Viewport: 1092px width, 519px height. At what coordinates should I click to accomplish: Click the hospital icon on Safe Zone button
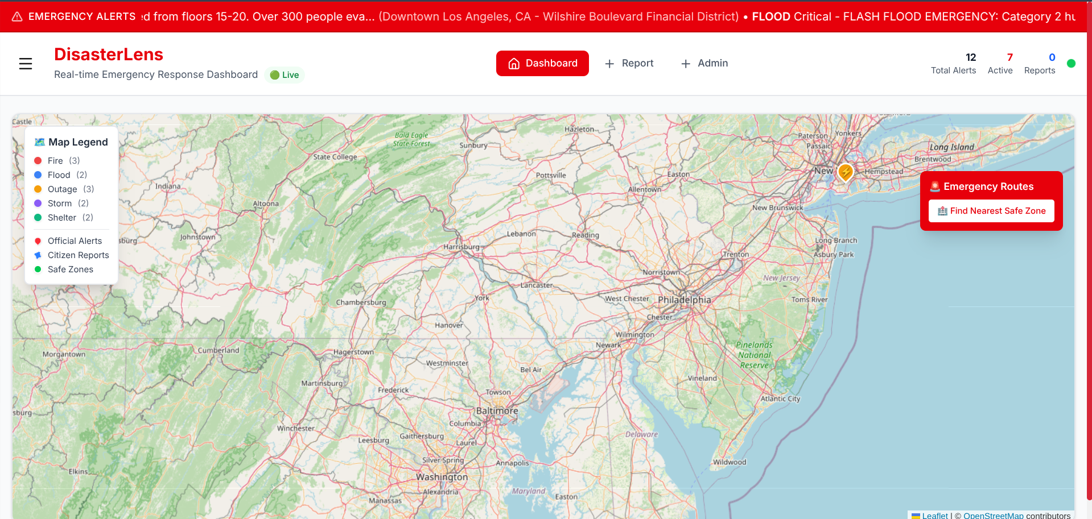(x=942, y=211)
